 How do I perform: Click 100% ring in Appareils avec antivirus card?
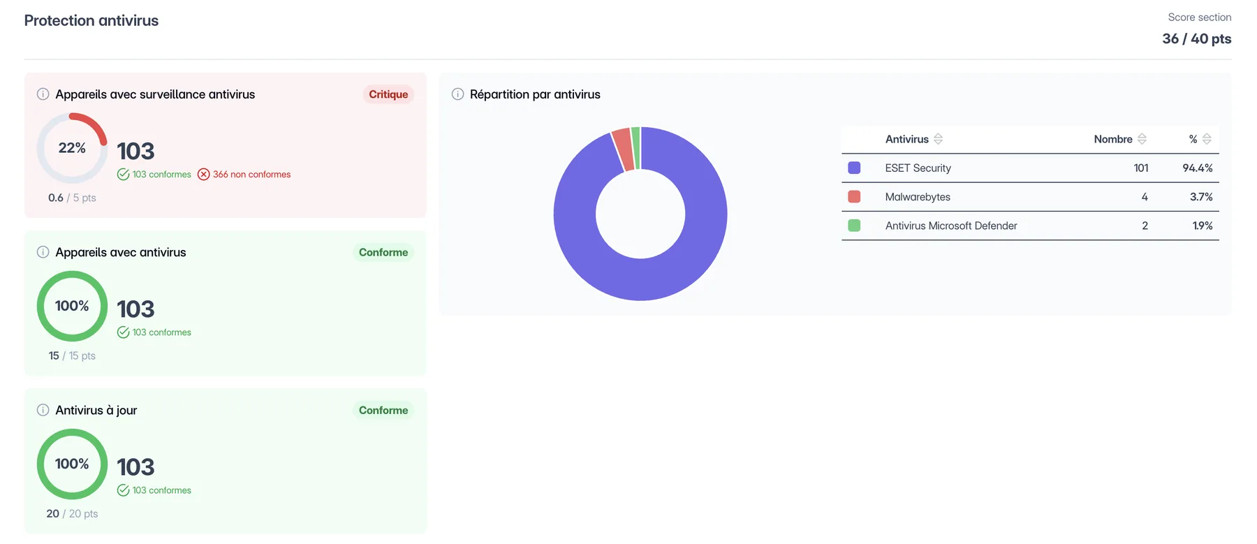click(72, 306)
